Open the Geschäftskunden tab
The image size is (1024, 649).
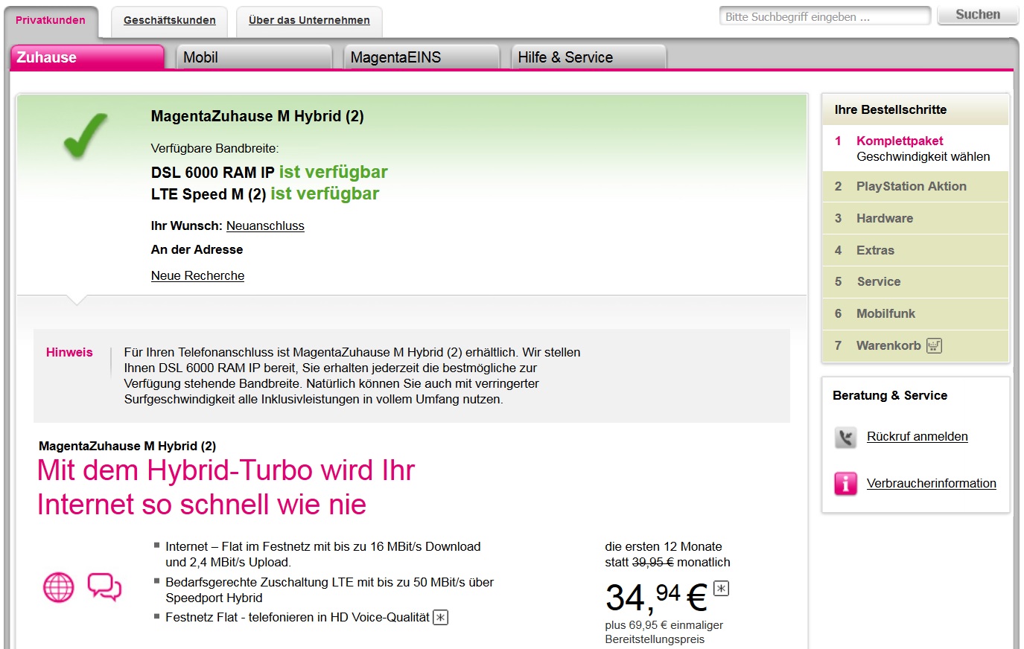[170, 21]
